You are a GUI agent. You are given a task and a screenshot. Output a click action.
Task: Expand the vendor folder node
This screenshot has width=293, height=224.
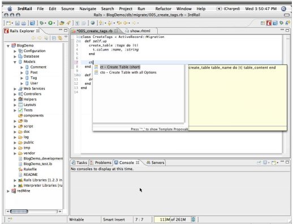pyautogui.click(x=15, y=153)
